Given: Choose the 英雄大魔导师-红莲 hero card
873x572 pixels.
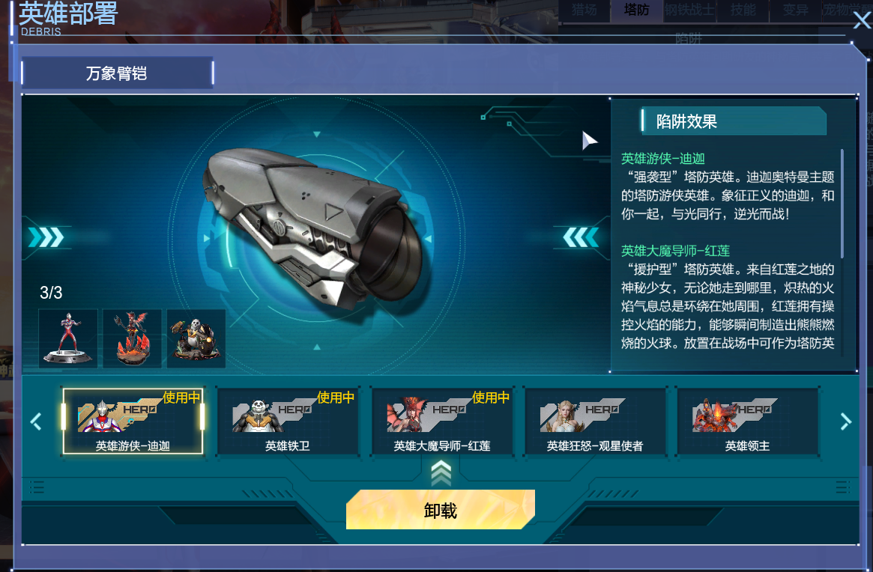Looking at the screenshot, I should [442, 422].
